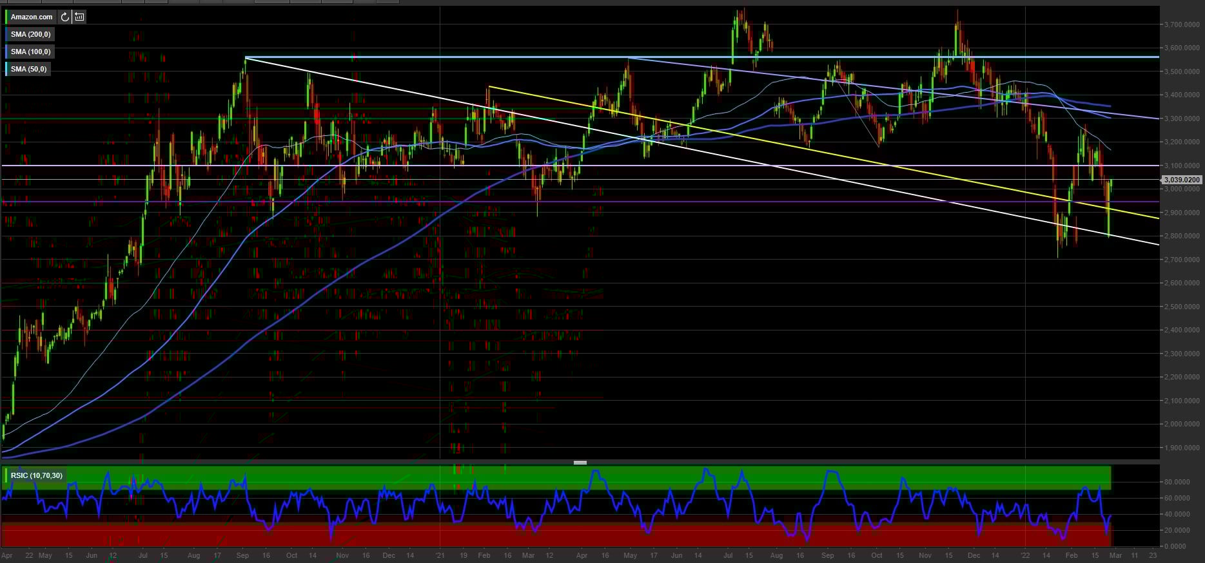Select the light-blue horizontal resistance line

709,57
